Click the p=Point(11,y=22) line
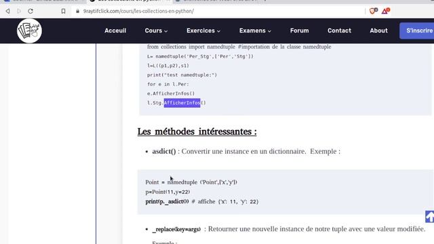Screen dimensions: 434x244 tap(167, 192)
